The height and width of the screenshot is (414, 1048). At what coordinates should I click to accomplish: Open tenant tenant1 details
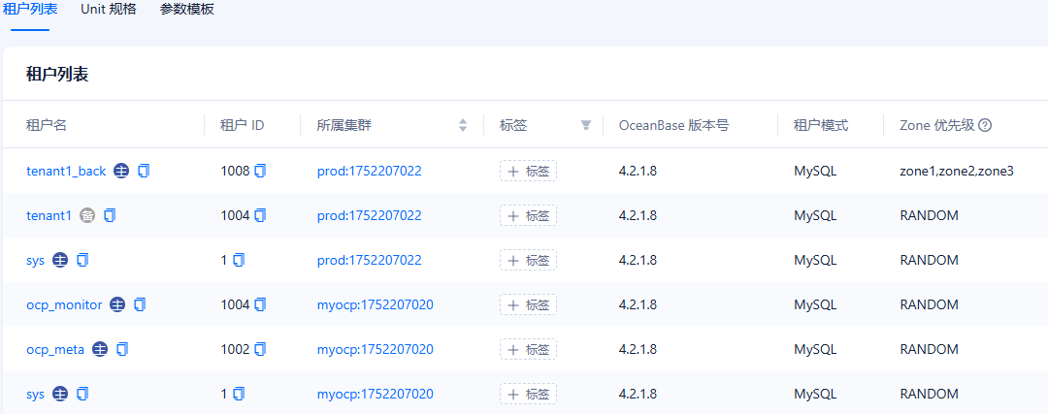(x=49, y=215)
